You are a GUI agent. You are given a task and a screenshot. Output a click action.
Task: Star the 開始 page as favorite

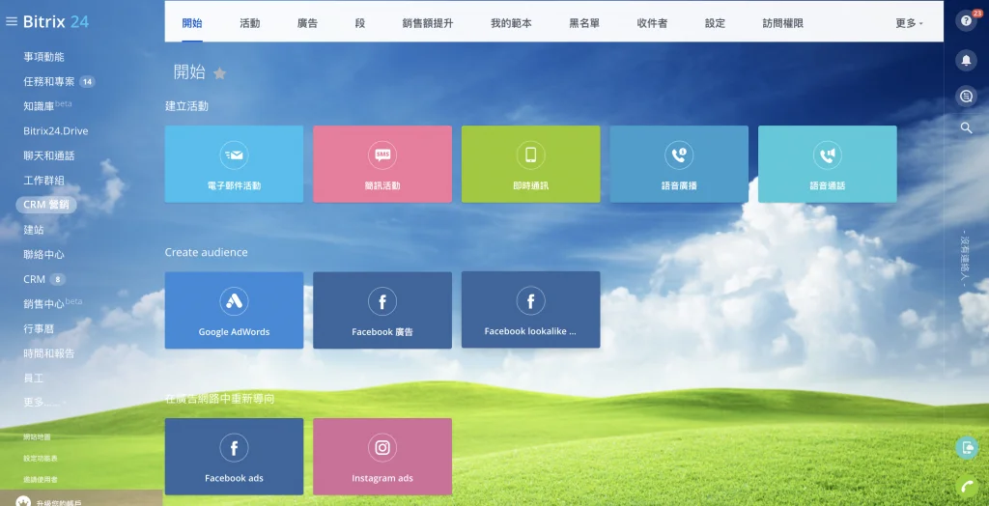pos(219,73)
